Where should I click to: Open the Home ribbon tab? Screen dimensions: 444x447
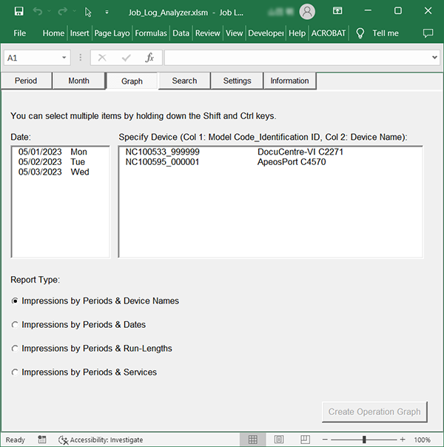(x=53, y=33)
